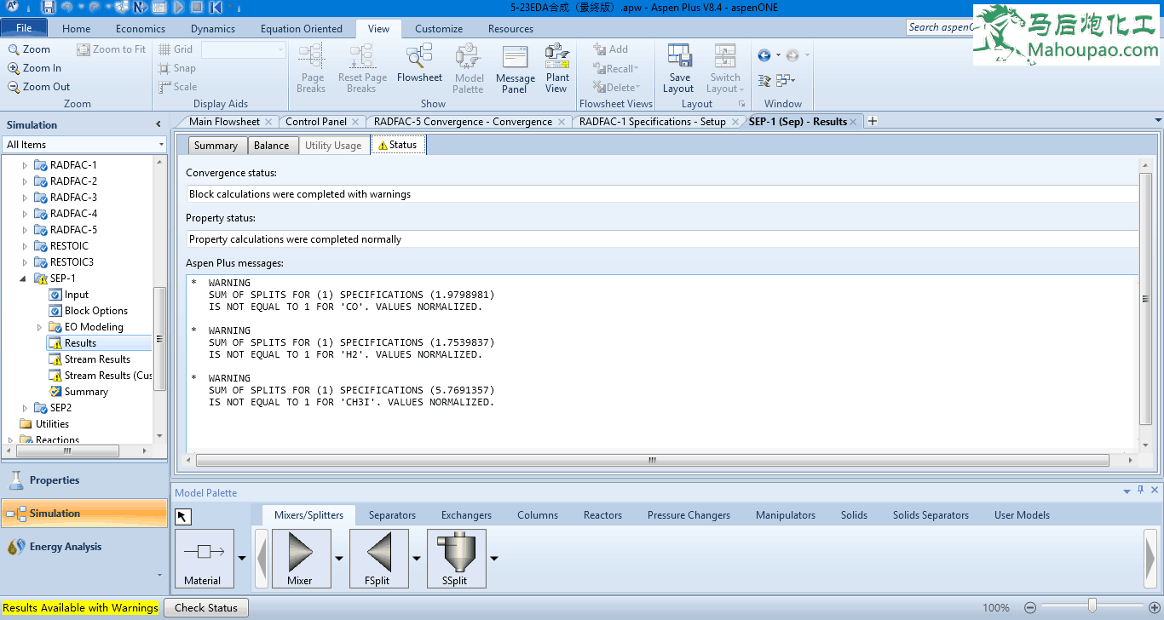Expand the SEP2 tree node
The width and height of the screenshot is (1164, 620).
point(25,408)
